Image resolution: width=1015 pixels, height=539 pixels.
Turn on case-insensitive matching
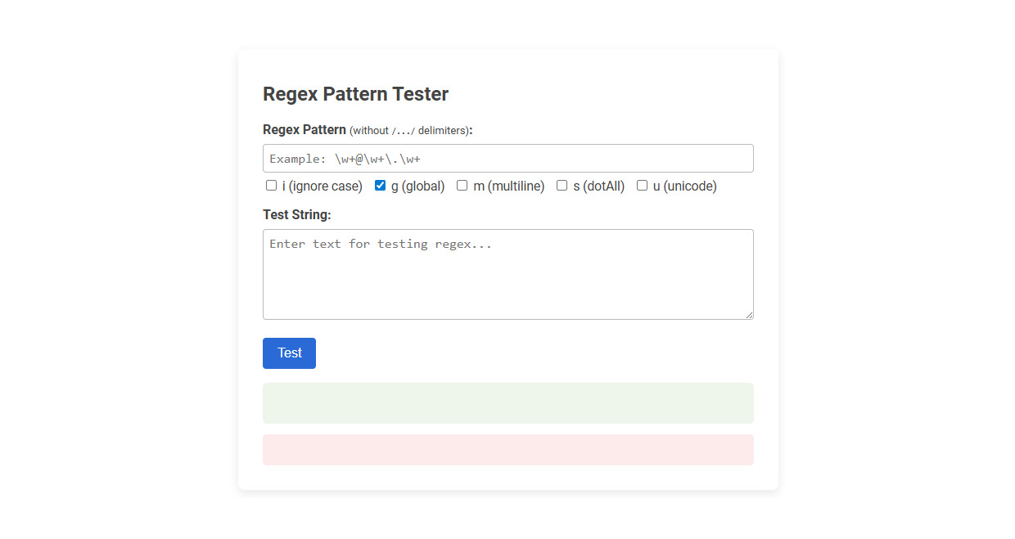click(271, 186)
